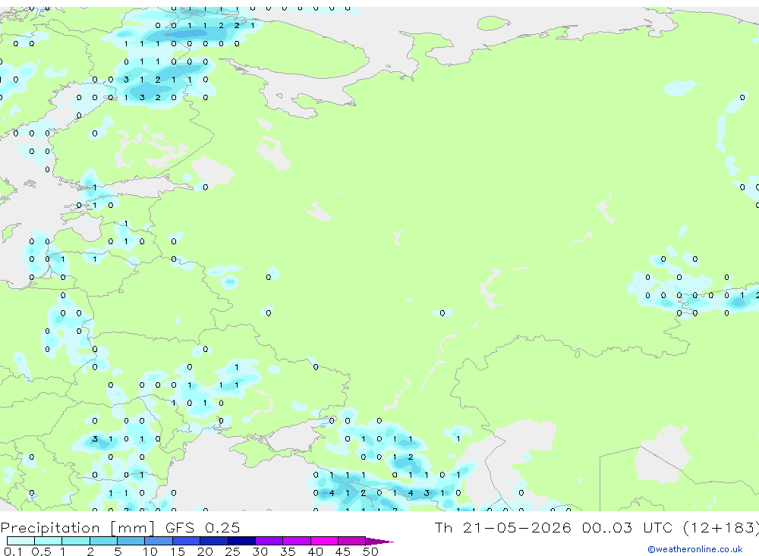Click the legend tick label '40'
Screen dimensions: 759x556
pos(315,551)
